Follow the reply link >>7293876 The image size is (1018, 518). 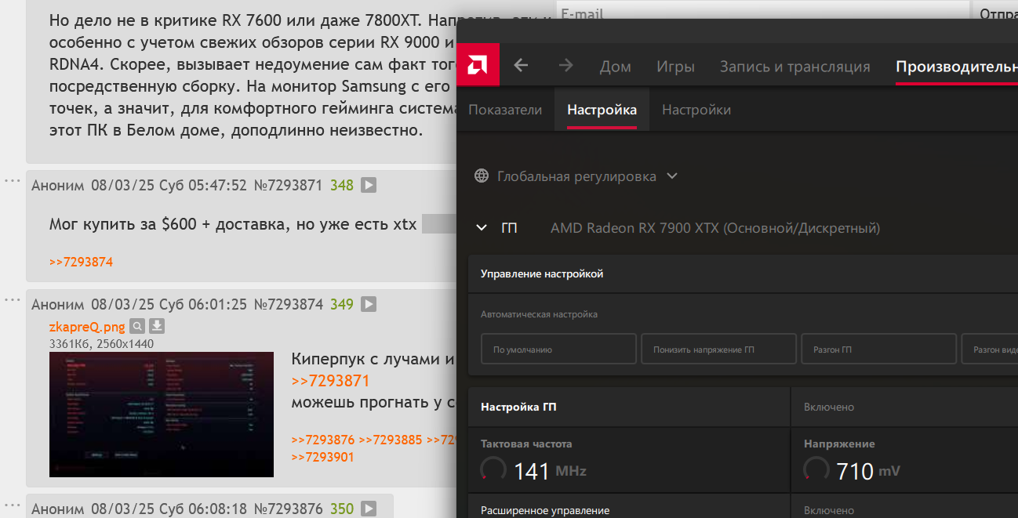(323, 440)
